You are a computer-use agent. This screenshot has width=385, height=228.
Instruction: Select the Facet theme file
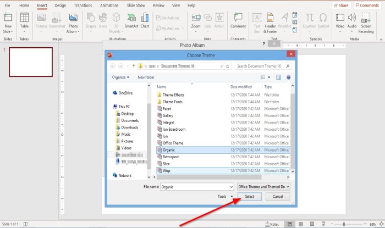coord(223,109)
